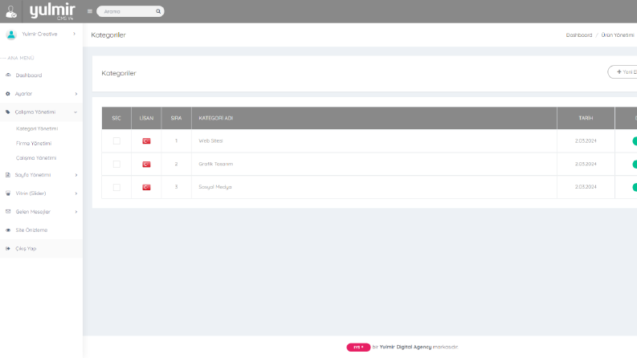The height and width of the screenshot is (358, 637).
Task: Click the Gelen Mesajlar envelope icon
Action: [8, 211]
